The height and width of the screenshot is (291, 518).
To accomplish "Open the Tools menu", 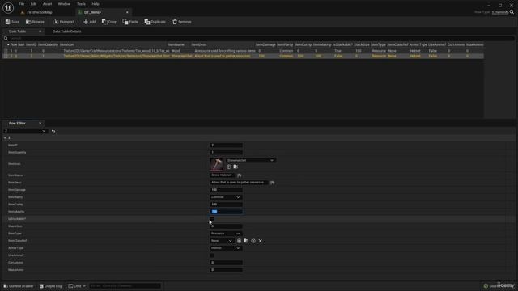I will point(81,4).
